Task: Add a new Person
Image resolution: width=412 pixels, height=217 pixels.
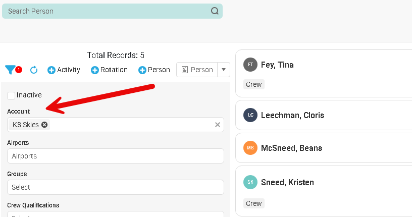Action: pyautogui.click(x=154, y=70)
